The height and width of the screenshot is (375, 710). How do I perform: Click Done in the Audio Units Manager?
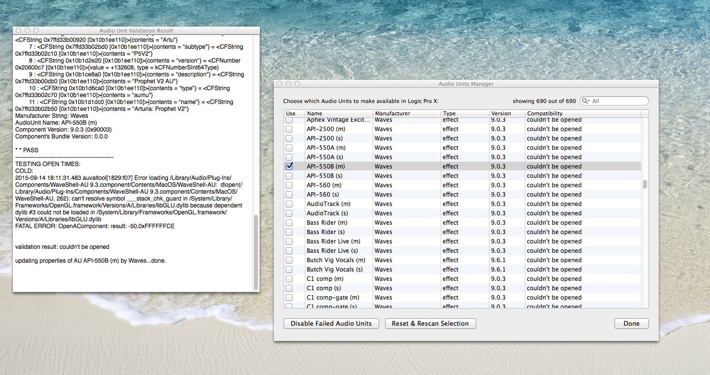[x=631, y=324]
